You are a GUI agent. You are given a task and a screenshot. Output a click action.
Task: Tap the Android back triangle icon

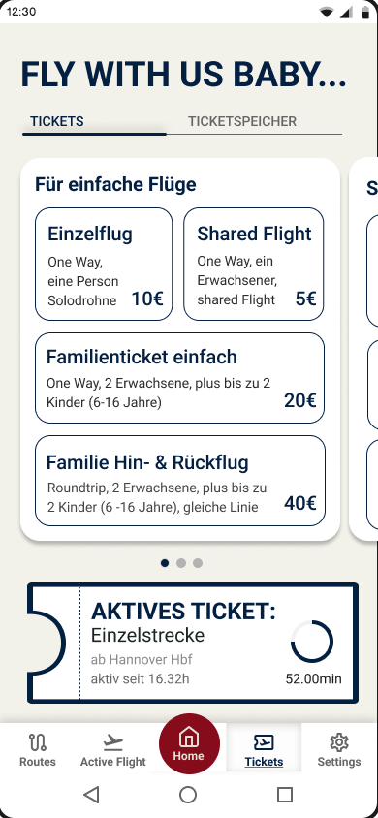(x=91, y=795)
